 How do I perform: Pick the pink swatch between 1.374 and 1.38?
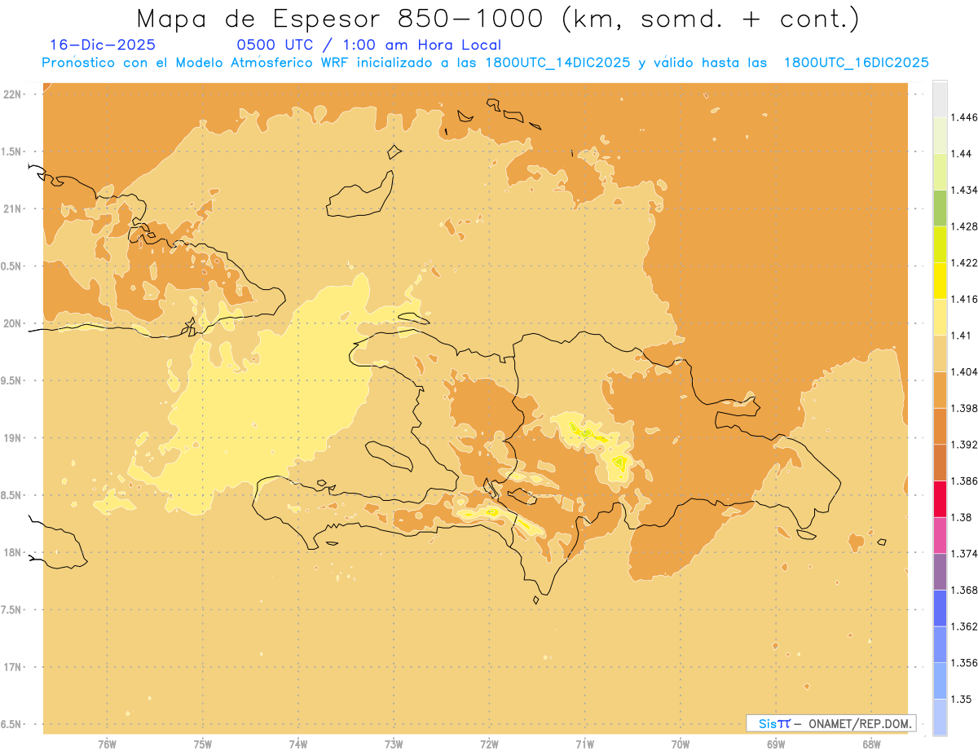coord(940,535)
